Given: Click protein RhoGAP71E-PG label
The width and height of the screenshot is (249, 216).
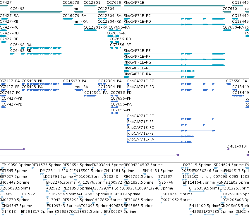Looking at the screenshot, I should [x=141, y=128].
